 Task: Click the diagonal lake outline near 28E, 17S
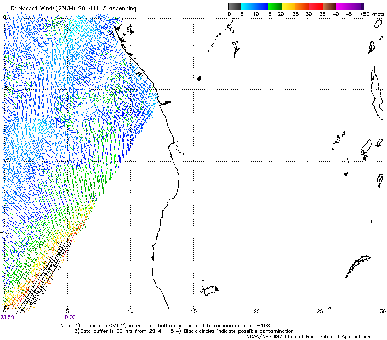(x=358, y=266)
